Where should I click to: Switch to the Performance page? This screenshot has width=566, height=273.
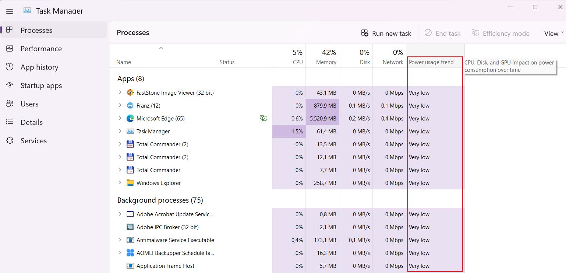(54, 49)
